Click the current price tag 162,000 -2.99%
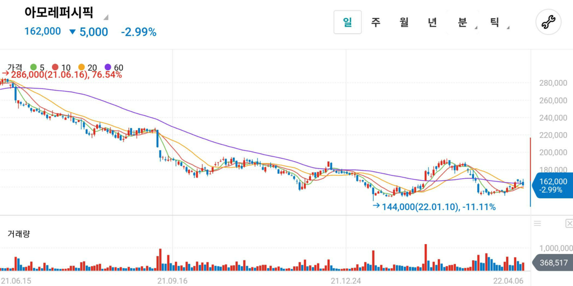 553,185
